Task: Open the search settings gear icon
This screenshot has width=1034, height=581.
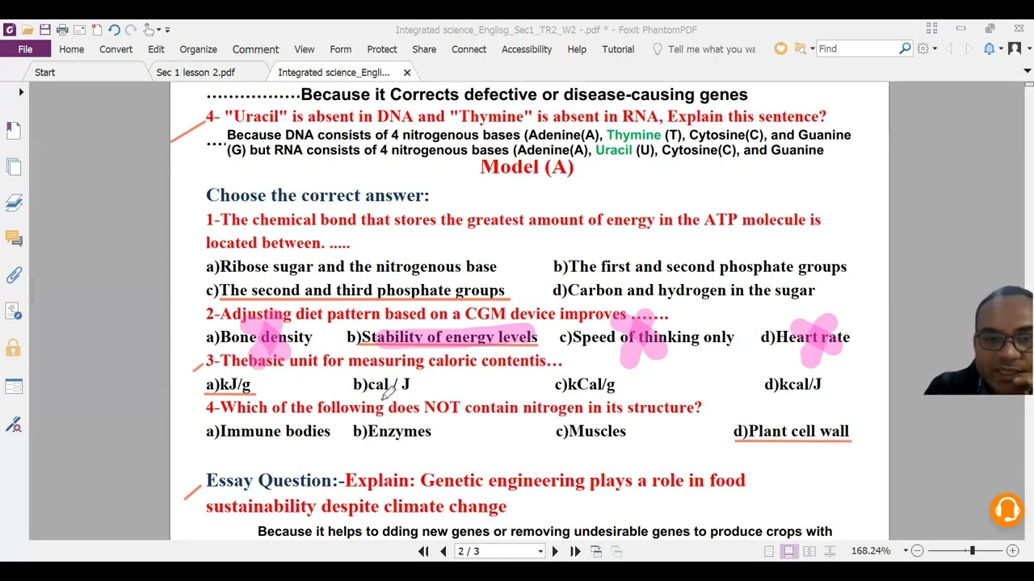Action: click(x=923, y=48)
